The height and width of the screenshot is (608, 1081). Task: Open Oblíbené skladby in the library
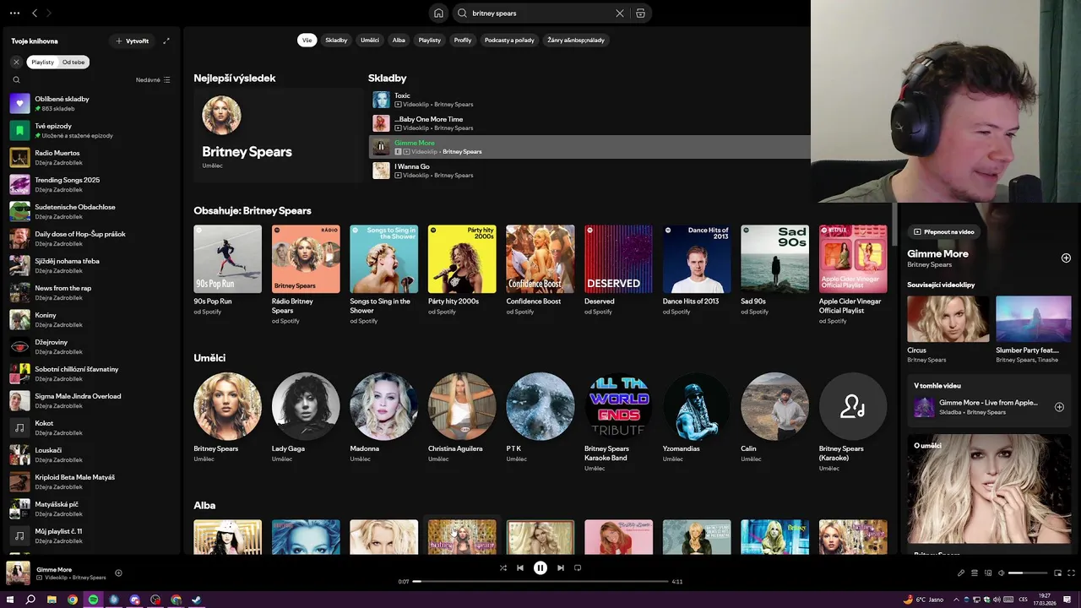coord(90,103)
